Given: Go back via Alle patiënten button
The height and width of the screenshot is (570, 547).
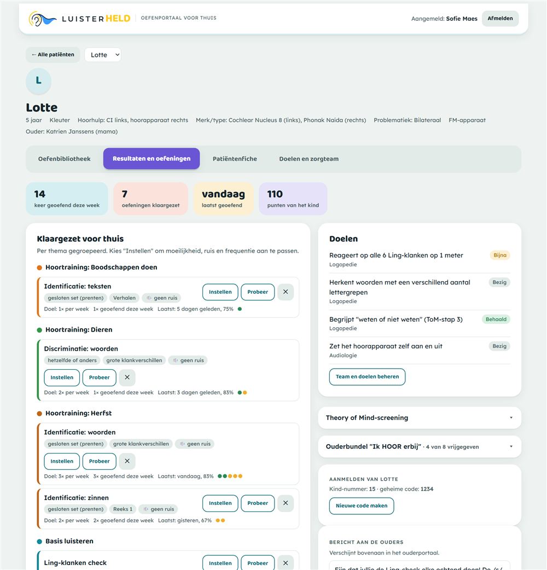Looking at the screenshot, I should 53,55.
